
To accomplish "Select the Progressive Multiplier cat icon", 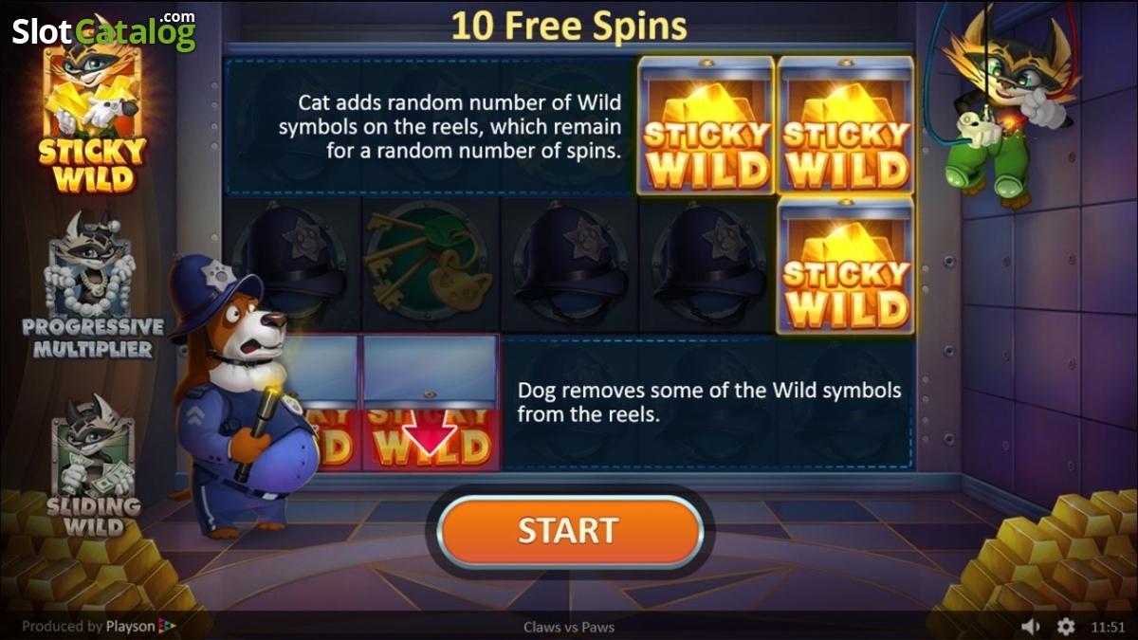I will 92,285.
